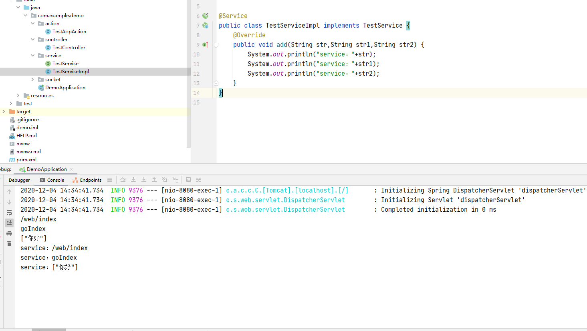This screenshot has width=587, height=331.
Task: Switch to the Console tab
Action: point(52,180)
